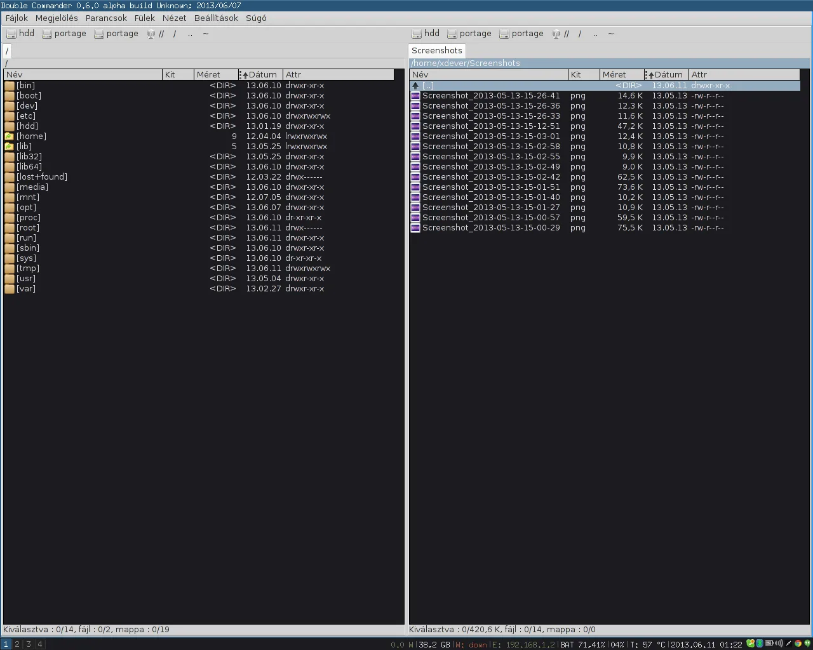Click the folder icon of [tmp]
The height and width of the screenshot is (650, 813).
coord(10,269)
